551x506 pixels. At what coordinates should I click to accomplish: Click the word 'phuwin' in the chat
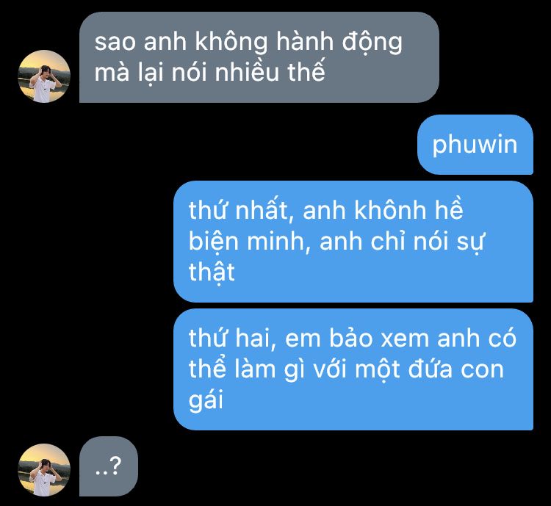pyautogui.click(x=475, y=145)
